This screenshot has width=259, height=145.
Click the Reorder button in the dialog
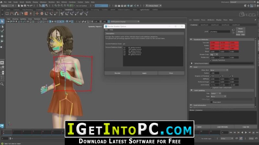click(x=118, y=73)
